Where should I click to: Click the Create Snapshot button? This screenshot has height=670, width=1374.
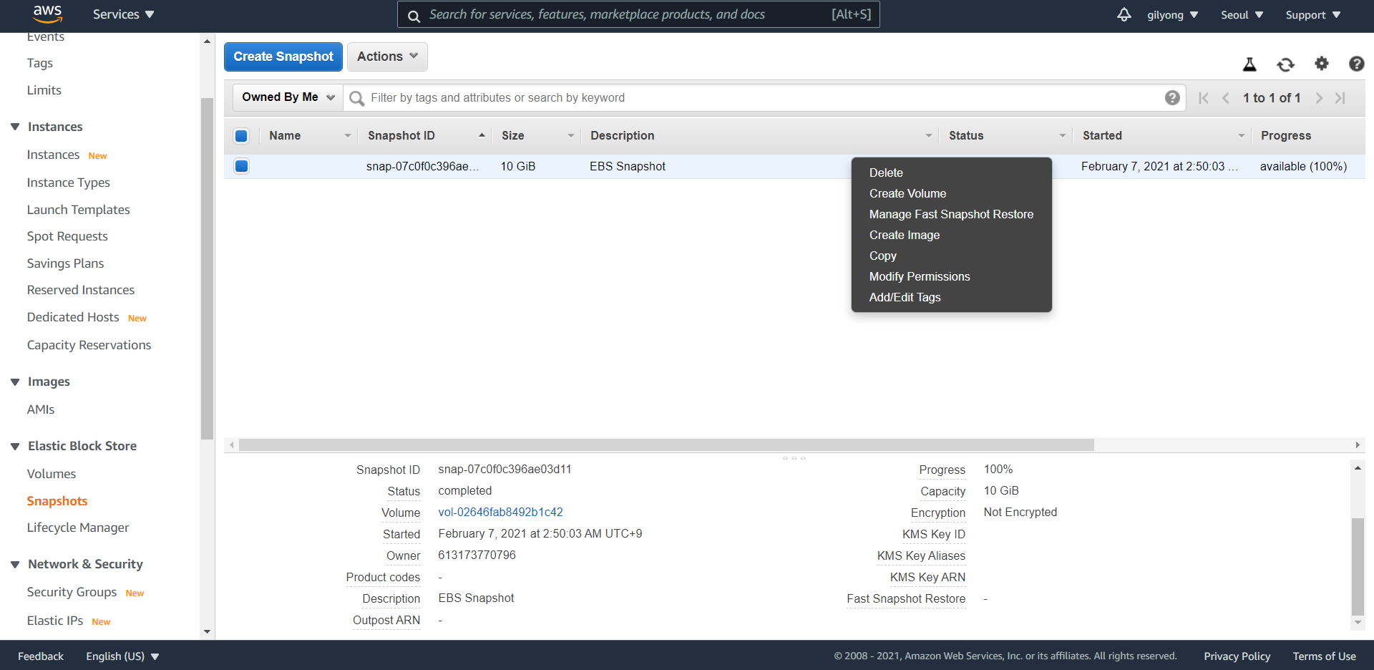pyautogui.click(x=283, y=57)
